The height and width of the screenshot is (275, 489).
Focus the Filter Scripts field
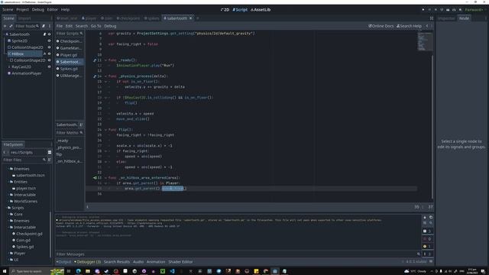point(70,34)
